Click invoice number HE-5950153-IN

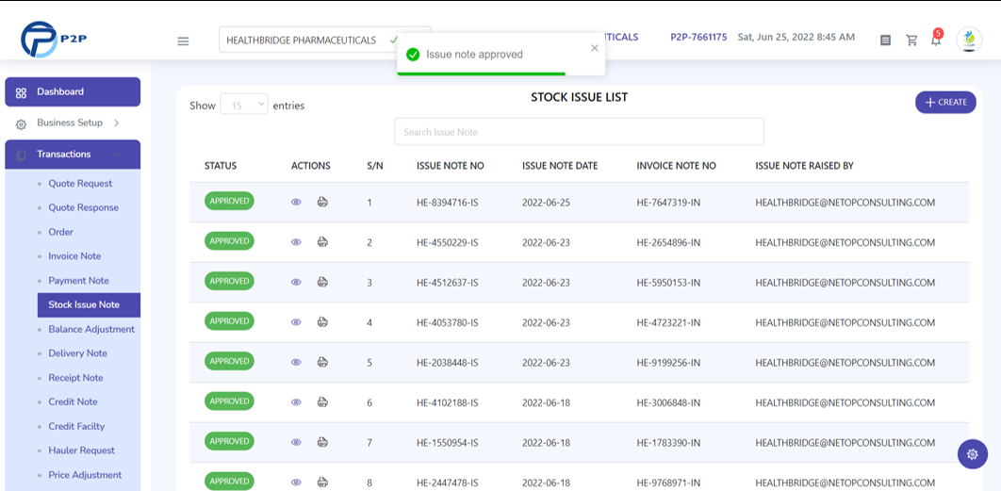click(668, 283)
